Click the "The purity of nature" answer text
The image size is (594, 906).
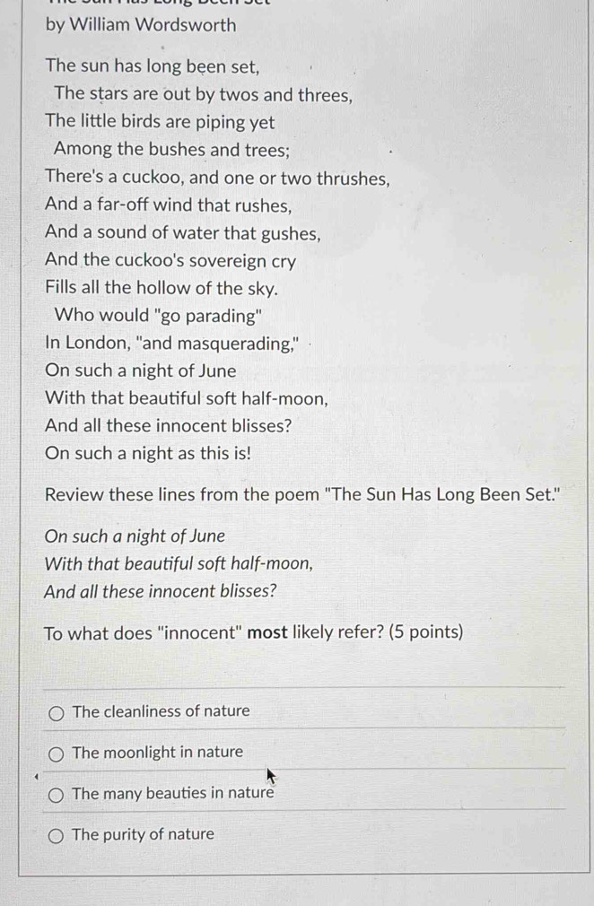(143, 834)
